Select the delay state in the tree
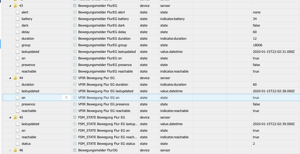 [x=25, y=32]
